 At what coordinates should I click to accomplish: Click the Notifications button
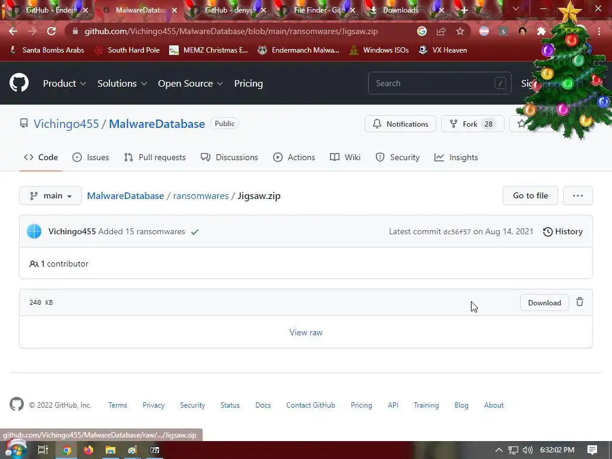tap(400, 124)
